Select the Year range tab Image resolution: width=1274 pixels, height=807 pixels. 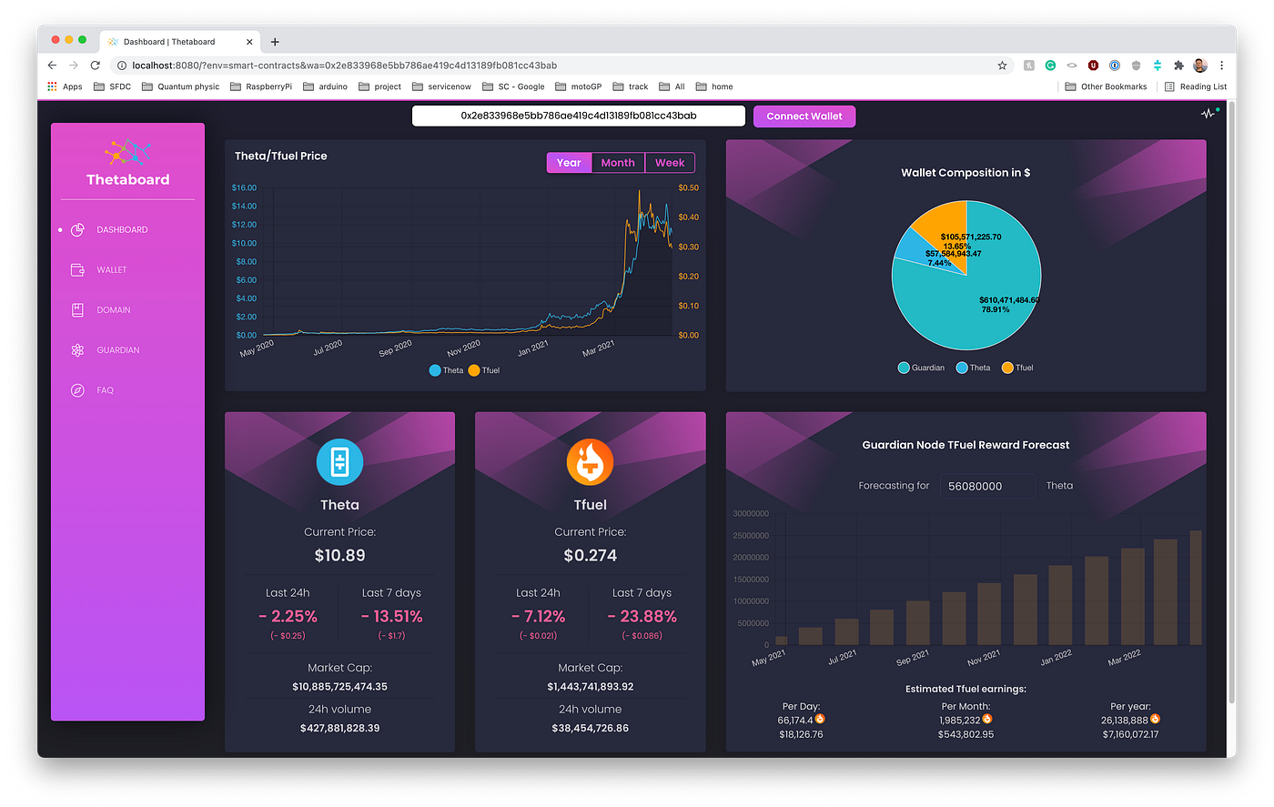click(569, 163)
